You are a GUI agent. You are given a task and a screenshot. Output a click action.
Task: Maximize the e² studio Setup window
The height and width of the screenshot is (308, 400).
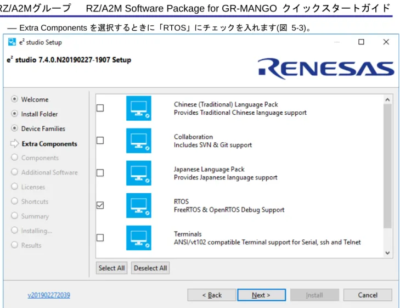[x=361, y=42]
